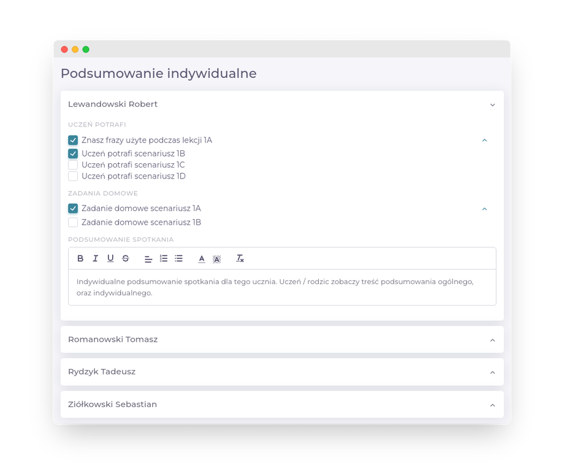Apply strikethrough text formatting
The height and width of the screenshot is (464, 564).
pos(126,258)
